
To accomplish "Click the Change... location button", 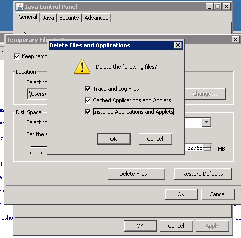I will [205, 94].
